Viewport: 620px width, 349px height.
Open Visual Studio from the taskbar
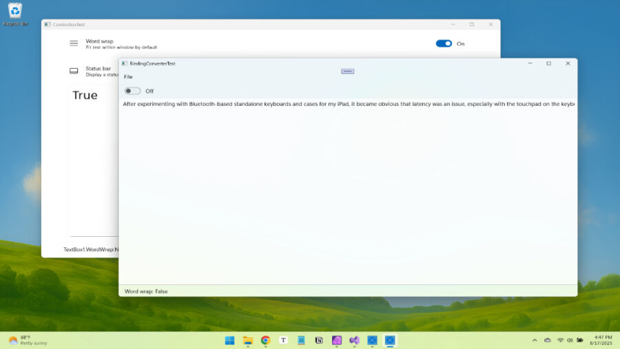355,340
